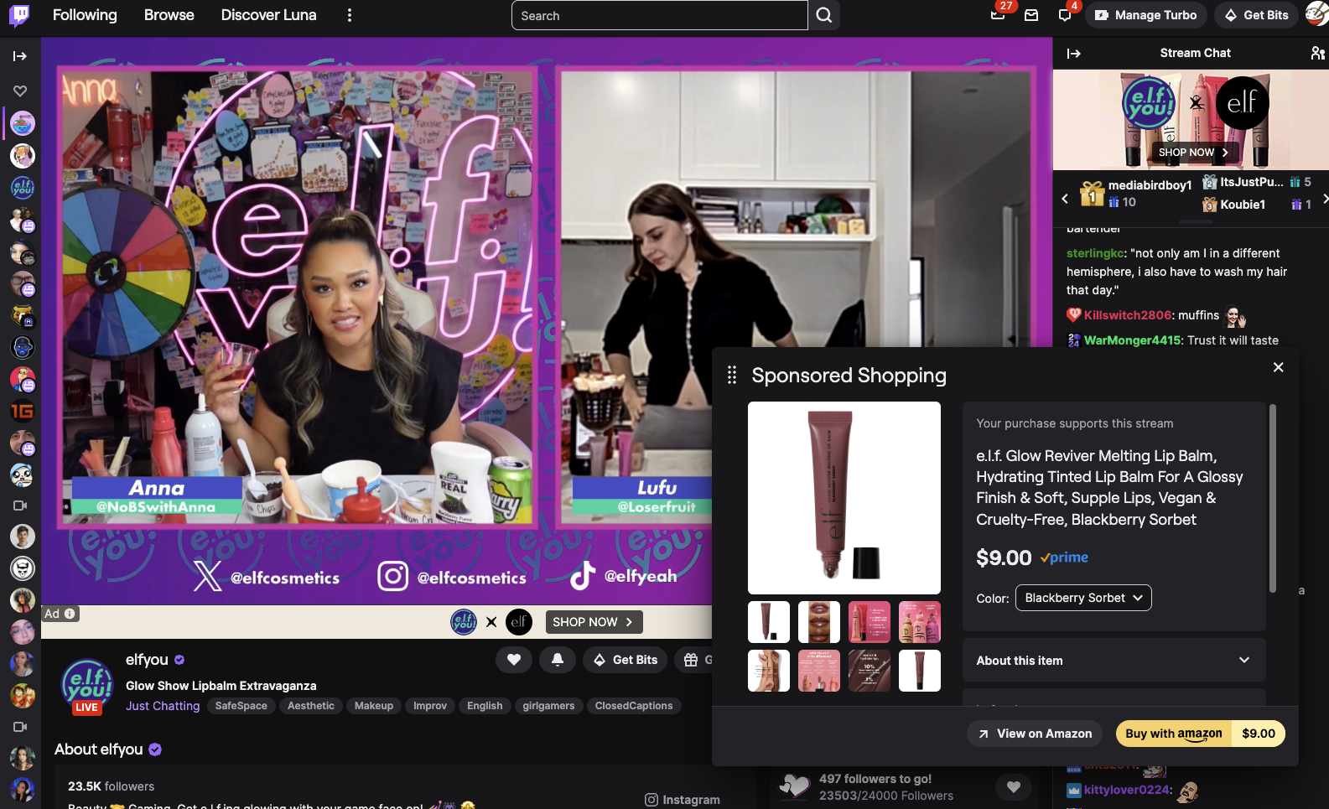Click View on Amazon
The height and width of the screenshot is (809, 1329).
[1036, 734]
